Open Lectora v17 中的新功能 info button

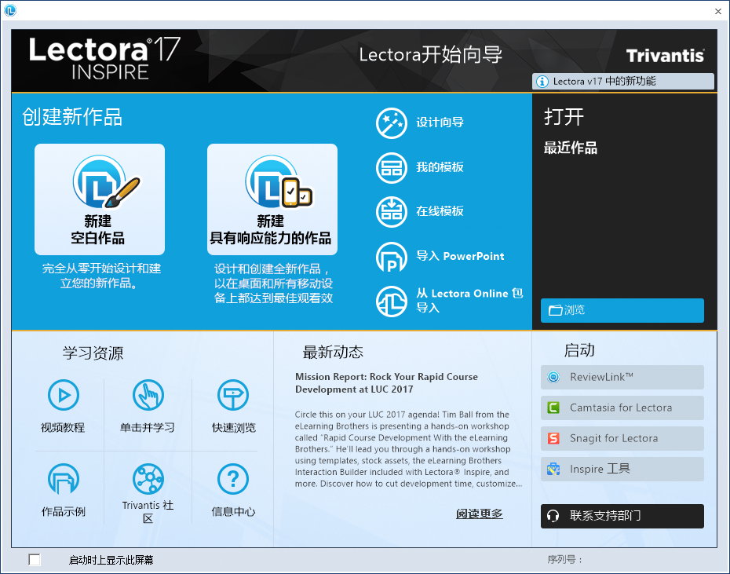623,81
